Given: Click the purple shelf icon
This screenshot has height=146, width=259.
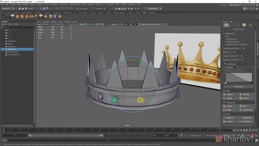Looking at the screenshot, I should click(x=55, y=16).
